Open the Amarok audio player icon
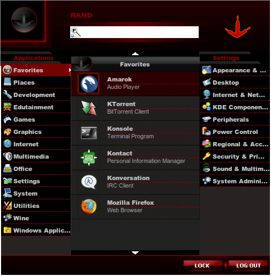Viewport: 271px width, 276px height. pyautogui.click(x=88, y=84)
